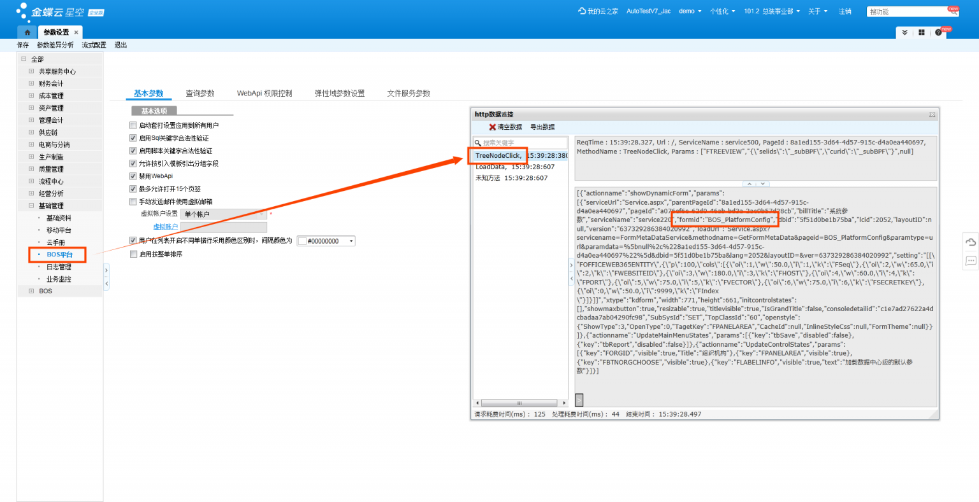Open the four-square grid menu icon

[x=922, y=32]
